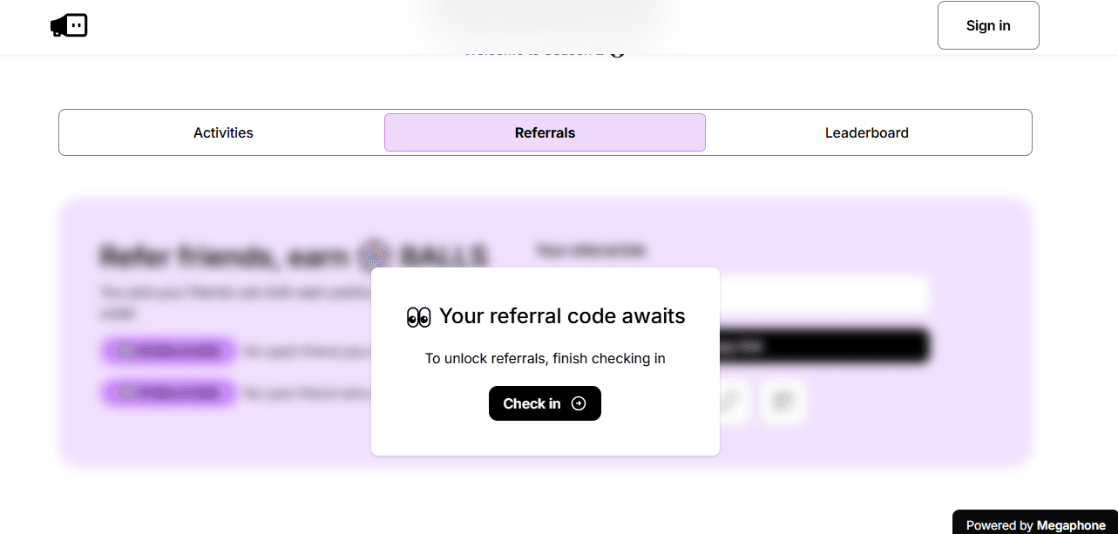Click the rightmost blurred square share icon
The width and height of the screenshot is (1118, 534).
pyautogui.click(x=783, y=402)
